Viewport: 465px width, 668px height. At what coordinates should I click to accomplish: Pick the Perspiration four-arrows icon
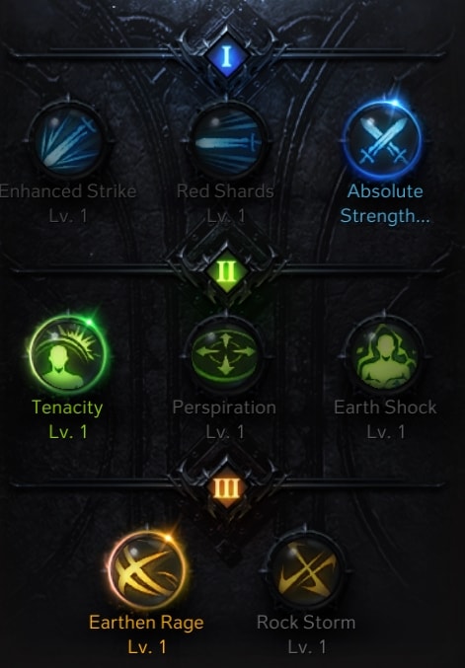click(225, 354)
